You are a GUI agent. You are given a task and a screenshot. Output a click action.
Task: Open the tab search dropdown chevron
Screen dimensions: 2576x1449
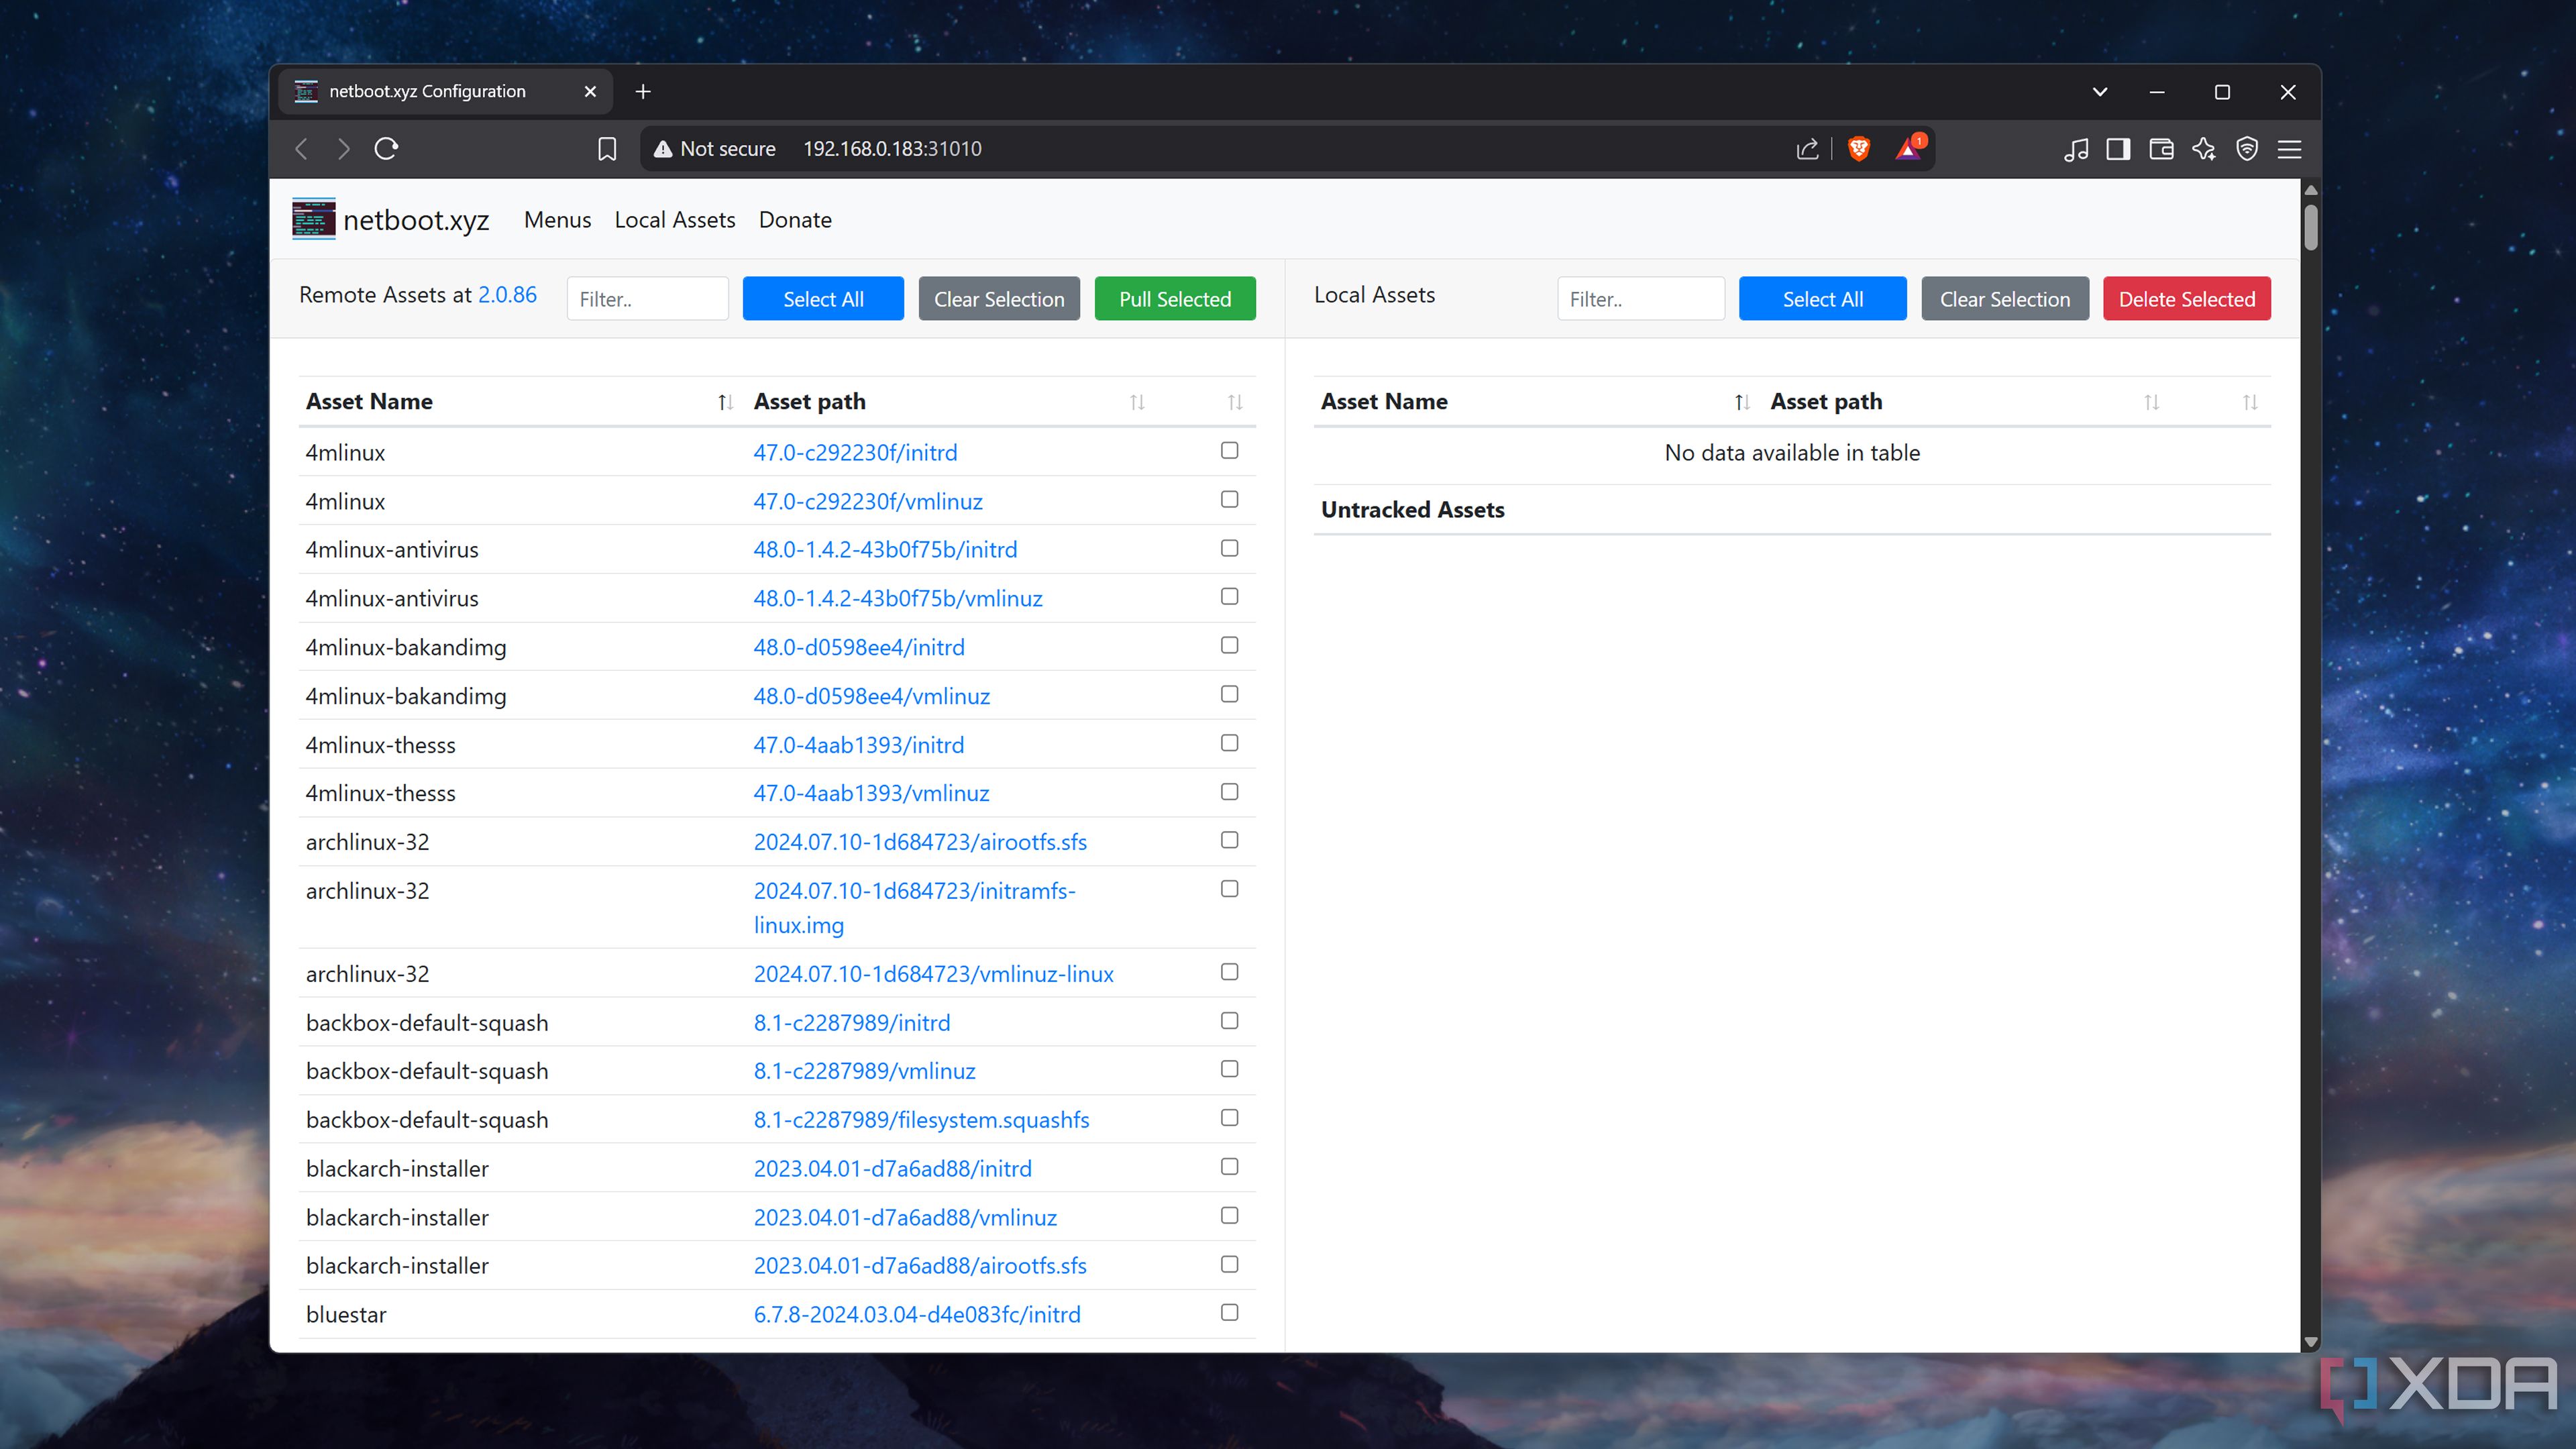click(x=2100, y=91)
